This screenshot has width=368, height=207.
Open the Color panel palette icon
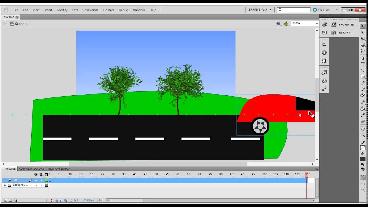click(324, 25)
